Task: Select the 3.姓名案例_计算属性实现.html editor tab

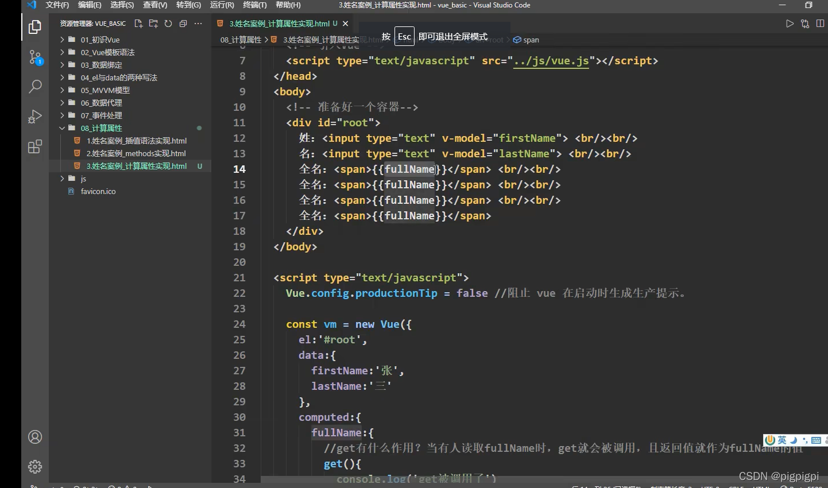Action: 279,24
